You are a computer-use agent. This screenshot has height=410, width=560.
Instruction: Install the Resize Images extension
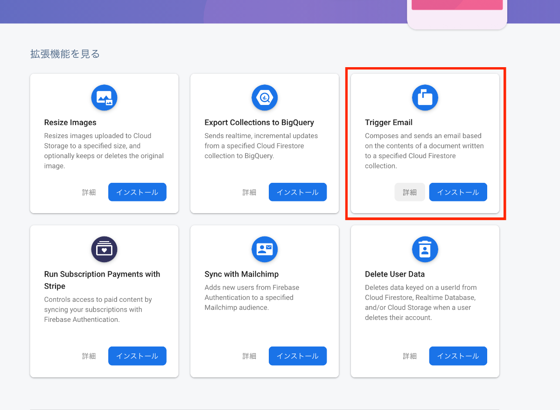[x=137, y=192]
